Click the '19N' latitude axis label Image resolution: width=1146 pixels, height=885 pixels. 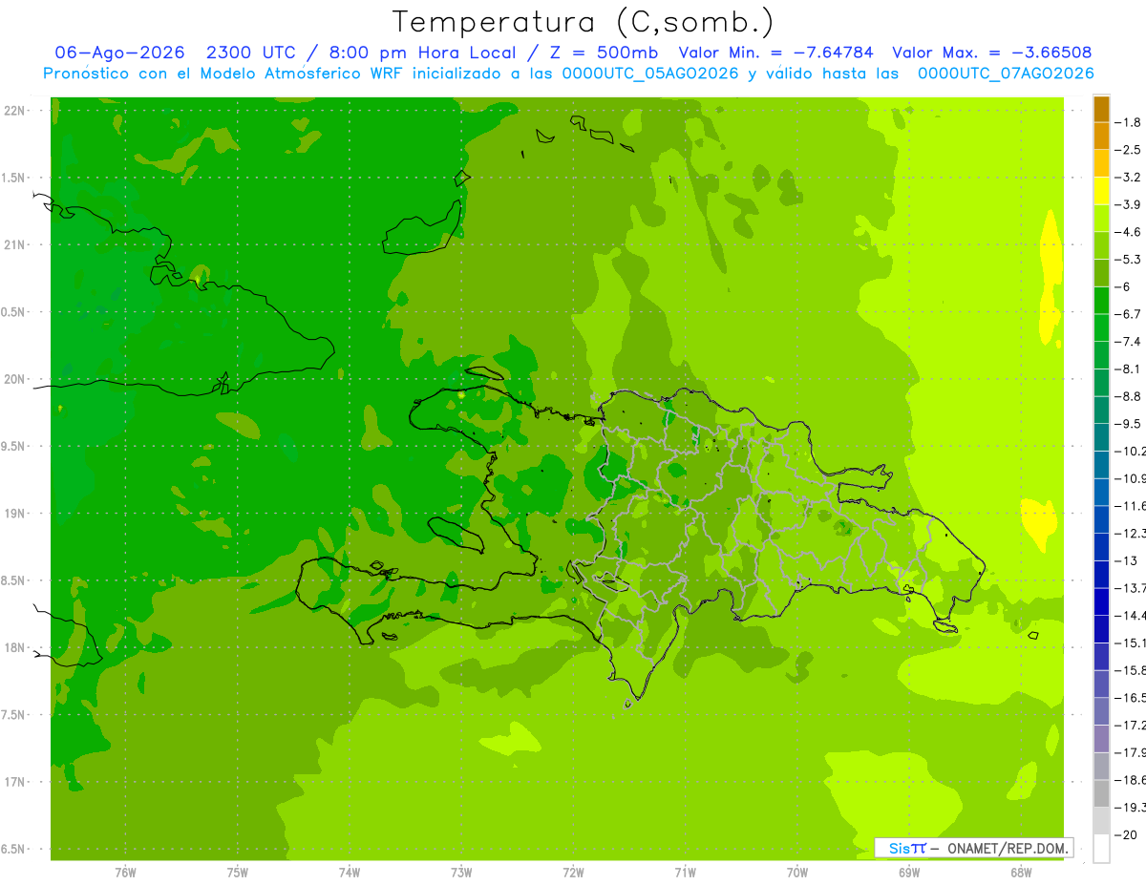(15, 514)
